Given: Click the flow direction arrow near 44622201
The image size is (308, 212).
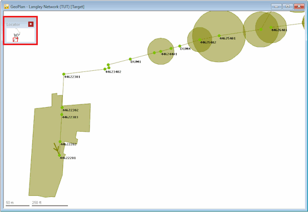Looking at the screenshot, I should click(57, 148).
